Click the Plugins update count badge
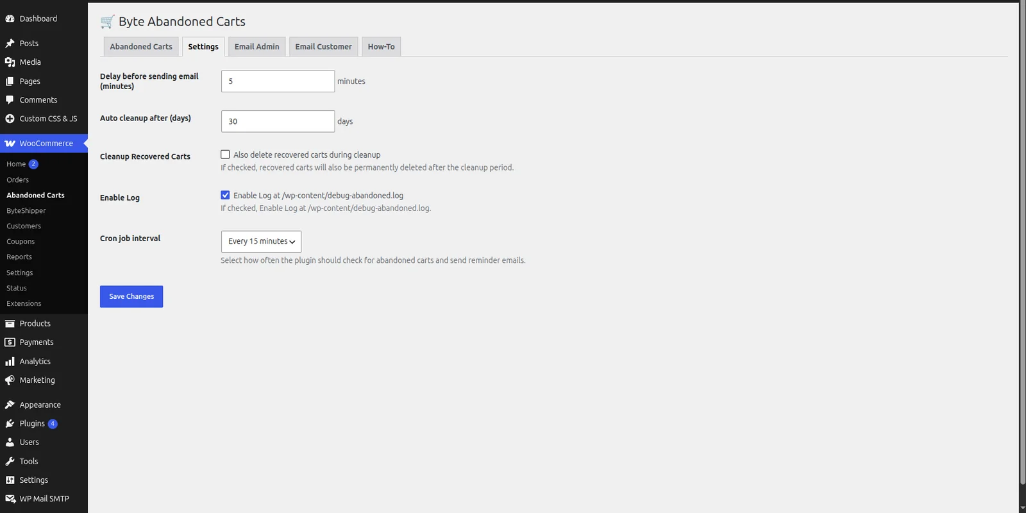The width and height of the screenshot is (1026, 513). tap(53, 424)
